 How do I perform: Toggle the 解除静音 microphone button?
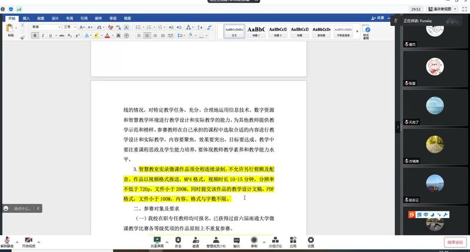7,241
